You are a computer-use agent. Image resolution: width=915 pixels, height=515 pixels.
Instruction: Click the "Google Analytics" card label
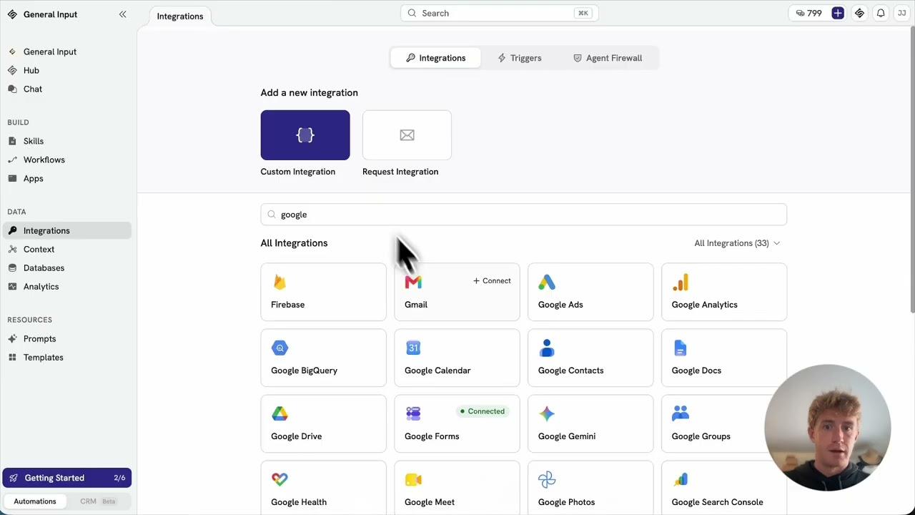pos(705,305)
